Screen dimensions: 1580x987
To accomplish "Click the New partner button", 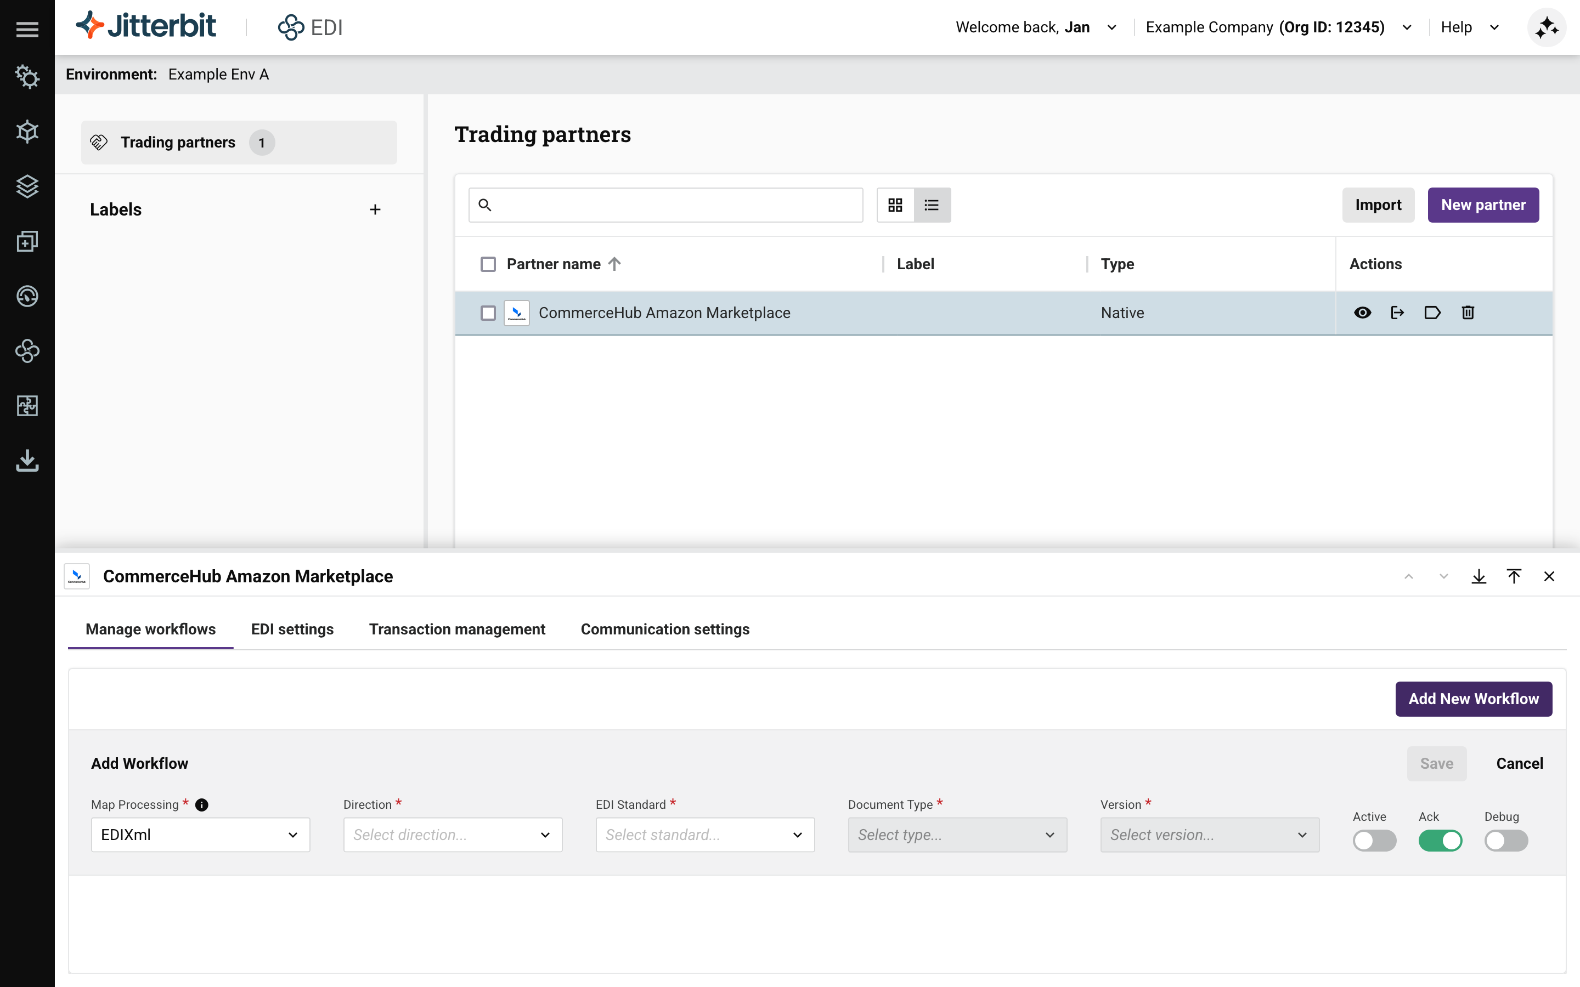I will click(x=1483, y=205).
